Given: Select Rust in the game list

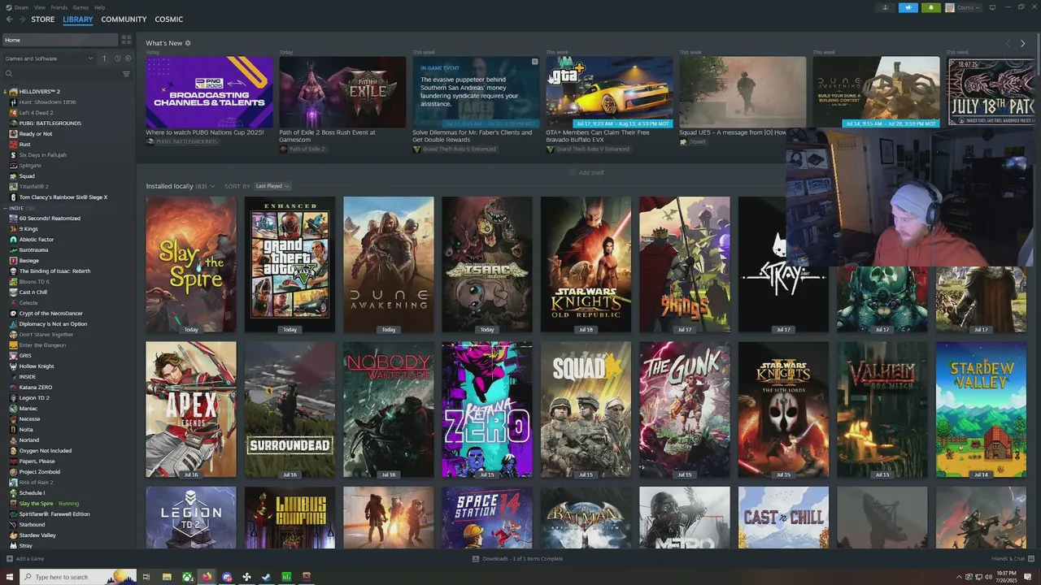Looking at the screenshot, I should pyautogui.click(x=25, y=145).
